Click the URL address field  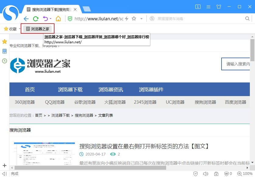[99, 19]
